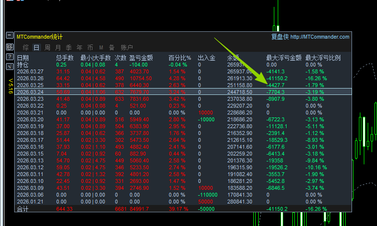Select the 2026.03.06 date row
Viewport: 377px width, 226px height.
pyautogui.click(x=183, y=195)
